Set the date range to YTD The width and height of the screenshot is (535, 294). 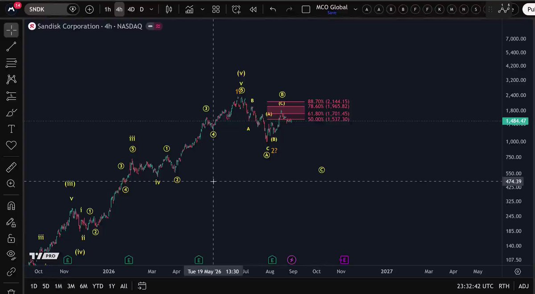pyautogui.click(x=98, y=286)
